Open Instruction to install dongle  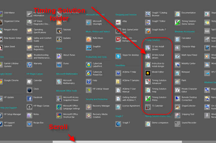point(148,65)
